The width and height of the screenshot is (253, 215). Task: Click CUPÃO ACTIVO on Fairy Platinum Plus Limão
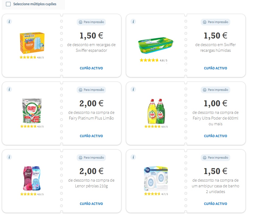click(x=91, y=136)
